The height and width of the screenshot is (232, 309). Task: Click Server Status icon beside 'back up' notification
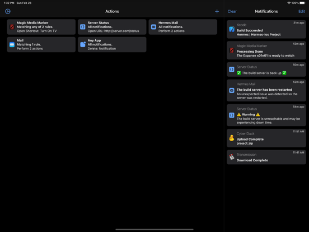coord(232,69)
